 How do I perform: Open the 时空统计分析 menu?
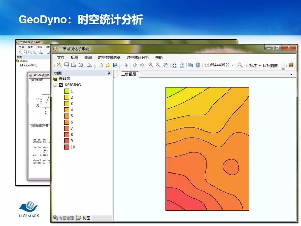click(138, 57)
